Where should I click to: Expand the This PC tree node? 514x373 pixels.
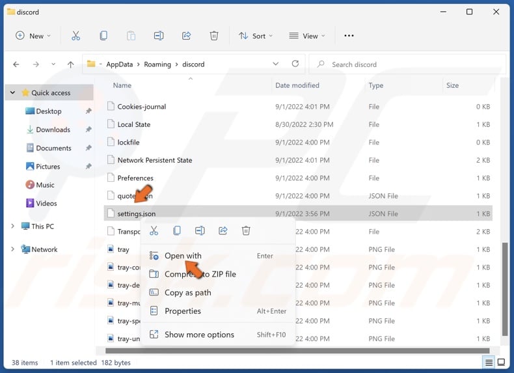(x=12, y=227)
